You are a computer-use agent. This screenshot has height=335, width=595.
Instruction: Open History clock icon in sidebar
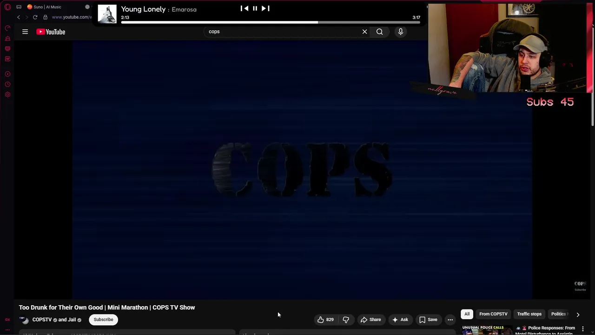click(7, 84)
